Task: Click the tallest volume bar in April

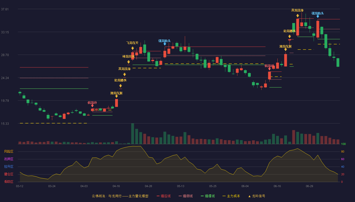Action: 133,134
